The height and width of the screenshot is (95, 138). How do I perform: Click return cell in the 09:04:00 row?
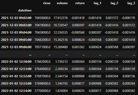[x=78, y=33]
